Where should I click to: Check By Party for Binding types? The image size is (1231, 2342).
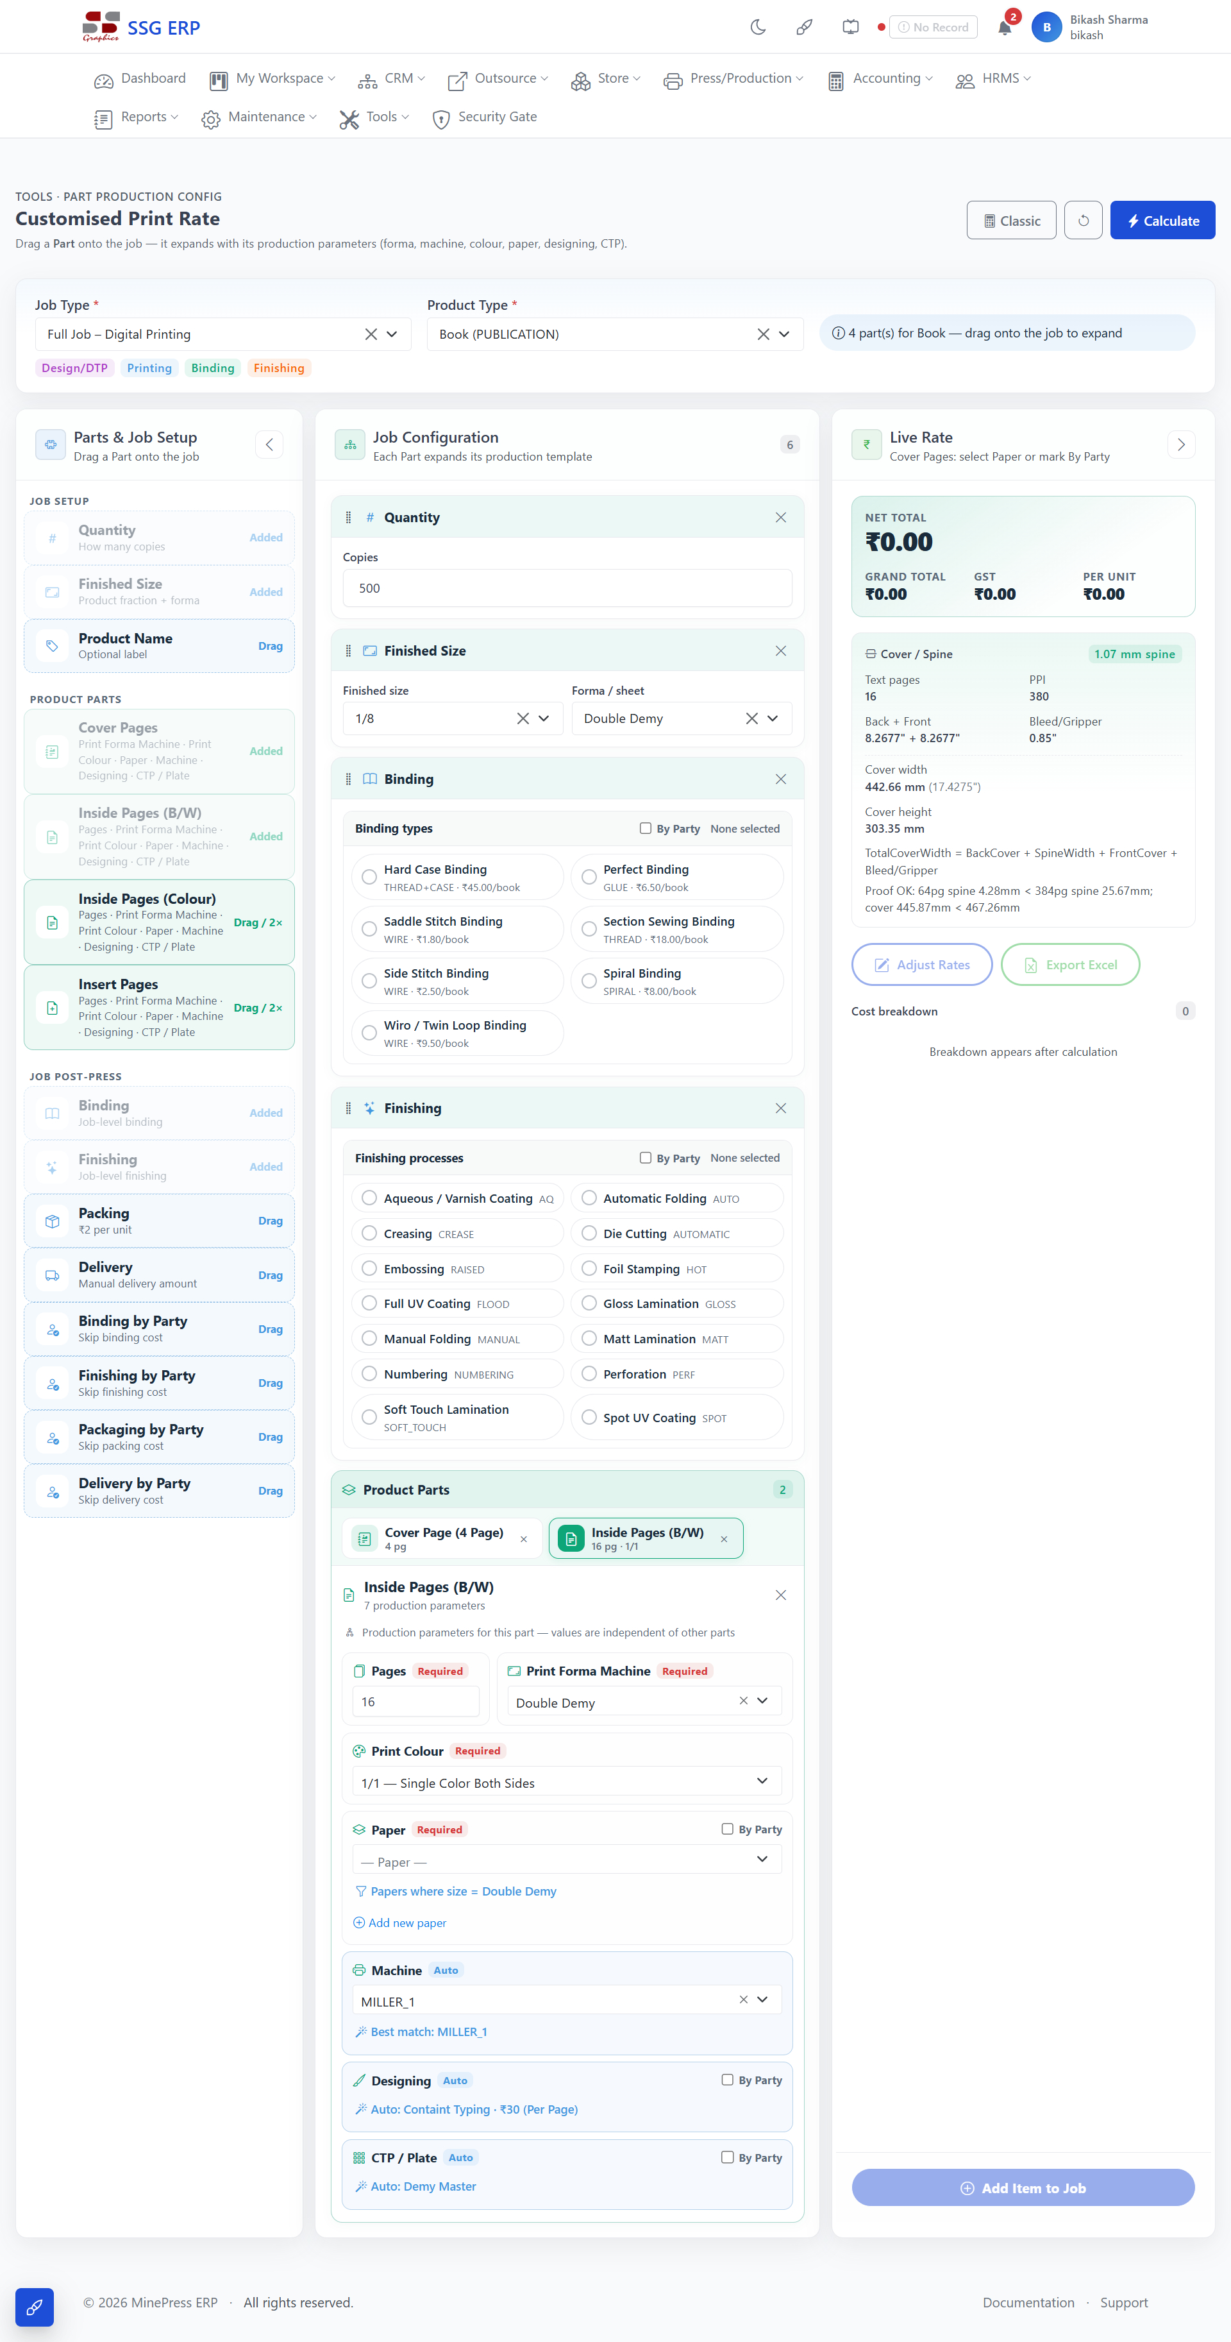[645, 828]
